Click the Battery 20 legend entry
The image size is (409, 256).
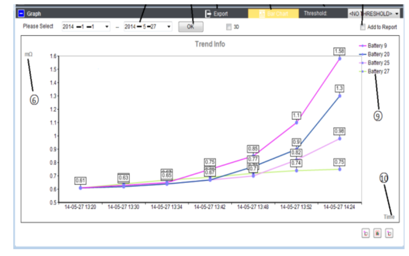click(x=374, y=54)
